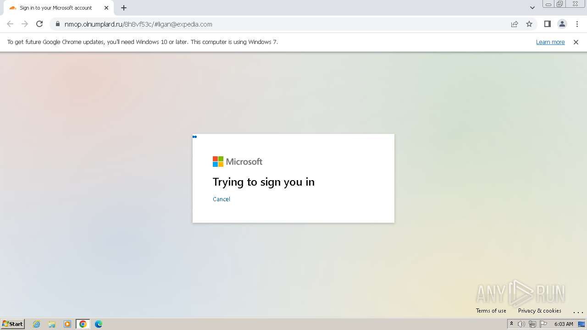This screenshot has width=587, height=330.
Task: Close the Microsoft account sign-in tab
Action: (x=106, y=8)
